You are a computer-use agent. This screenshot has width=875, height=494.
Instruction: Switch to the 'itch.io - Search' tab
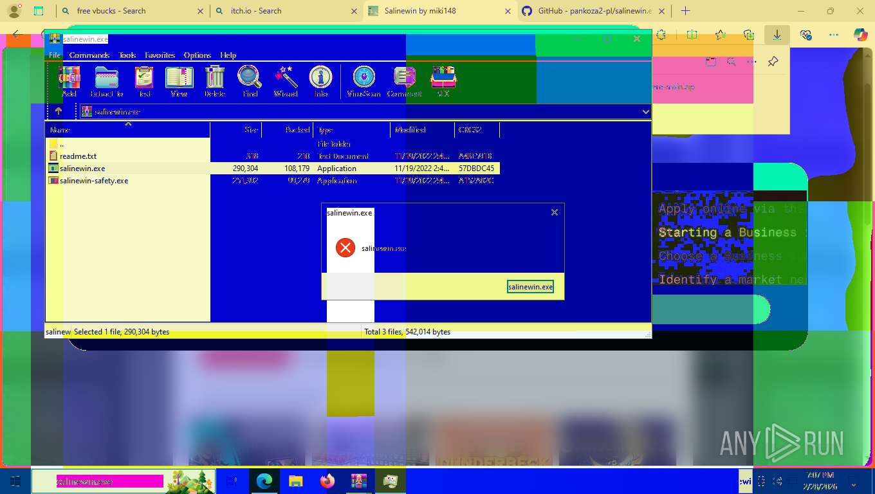click(x=286, y=11)
